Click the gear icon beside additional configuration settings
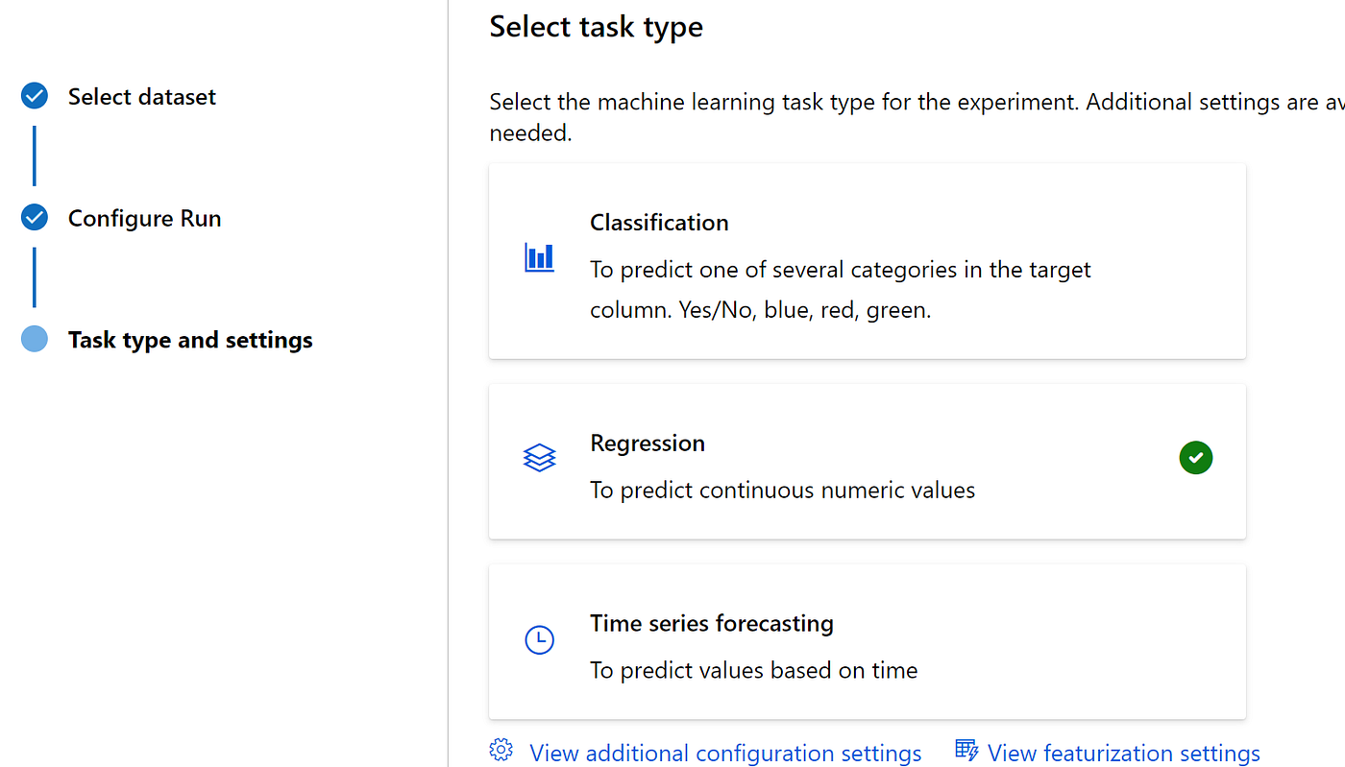The width and height of the screenshot is (1345, 767). 501,750
